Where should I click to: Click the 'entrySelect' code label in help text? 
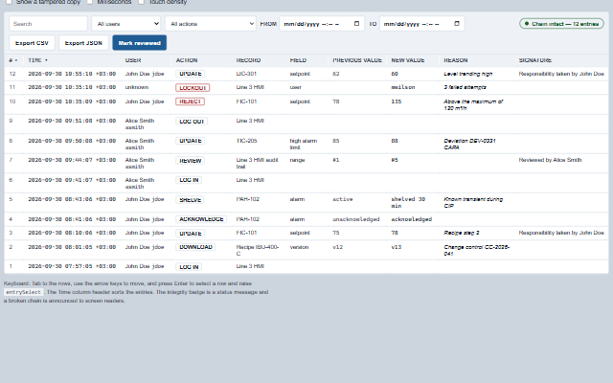(23, 292)
